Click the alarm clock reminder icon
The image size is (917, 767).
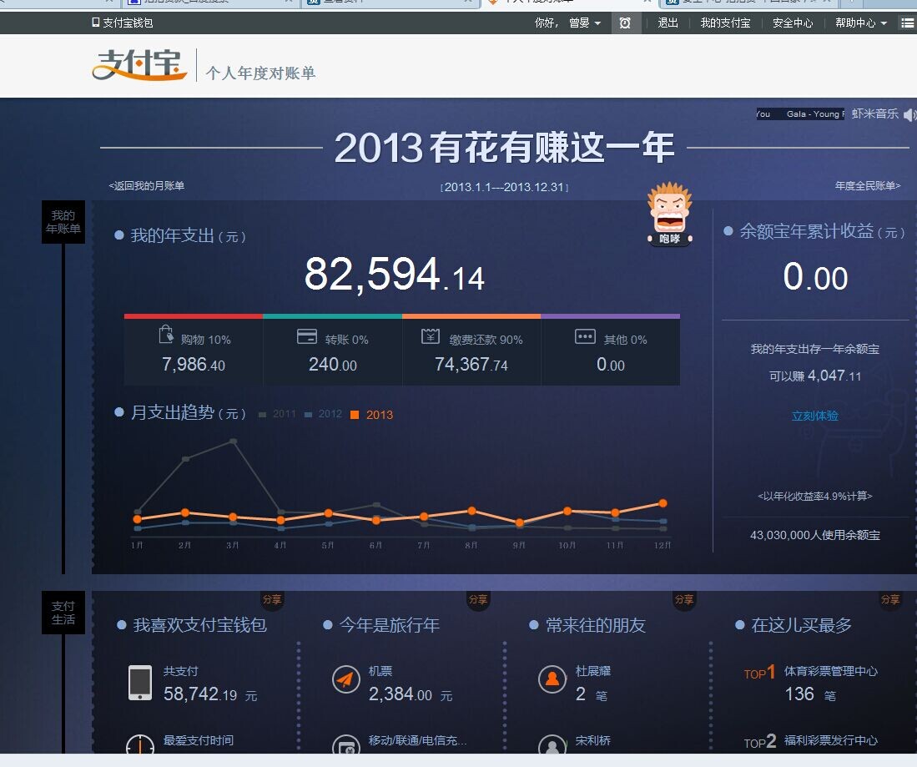pyautogui.click(x=625, y=23)
